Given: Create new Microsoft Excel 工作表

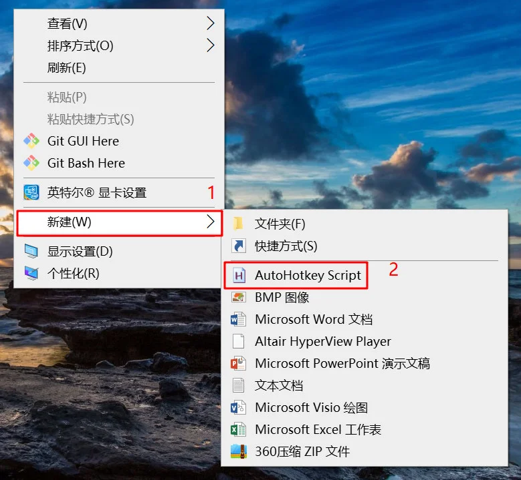Looking at the screenshot, I should pyautogui.click(x=364, y=429).
